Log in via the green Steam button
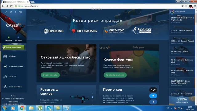197x111 pixels. pos(14,47)
